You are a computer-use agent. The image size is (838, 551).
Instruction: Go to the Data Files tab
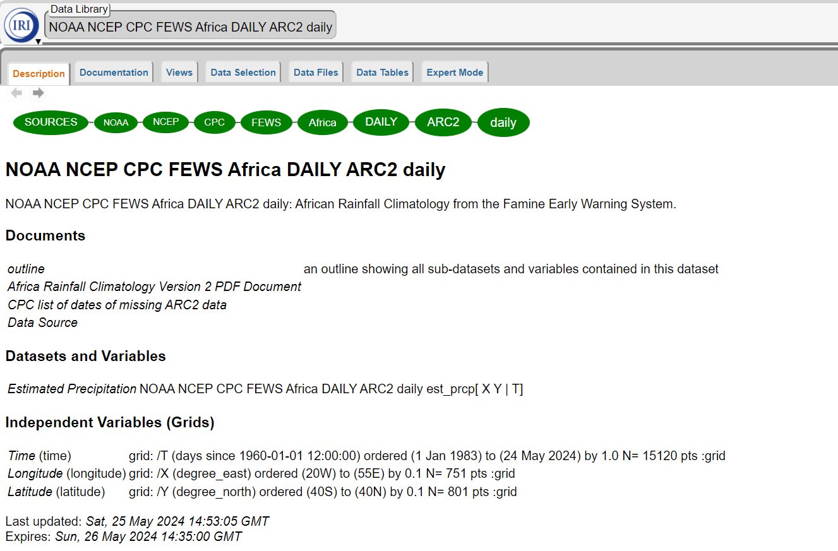(316, 73)
